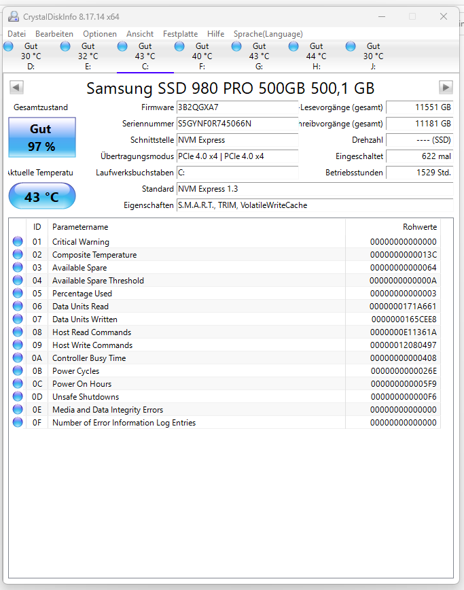Click the Betriebsstunden value 1529 Std.
464x590 pixels.
[420, 173]
